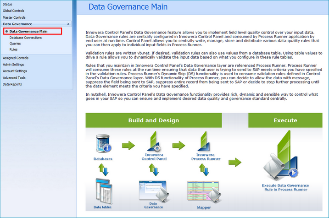
Task: Click the Databases label text
Action: pyautogui.click(x=103, y=159)
